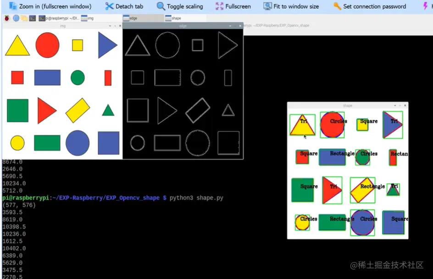Click the Fullscreen label
Screen dimensions: 433x279
[238, 6]
